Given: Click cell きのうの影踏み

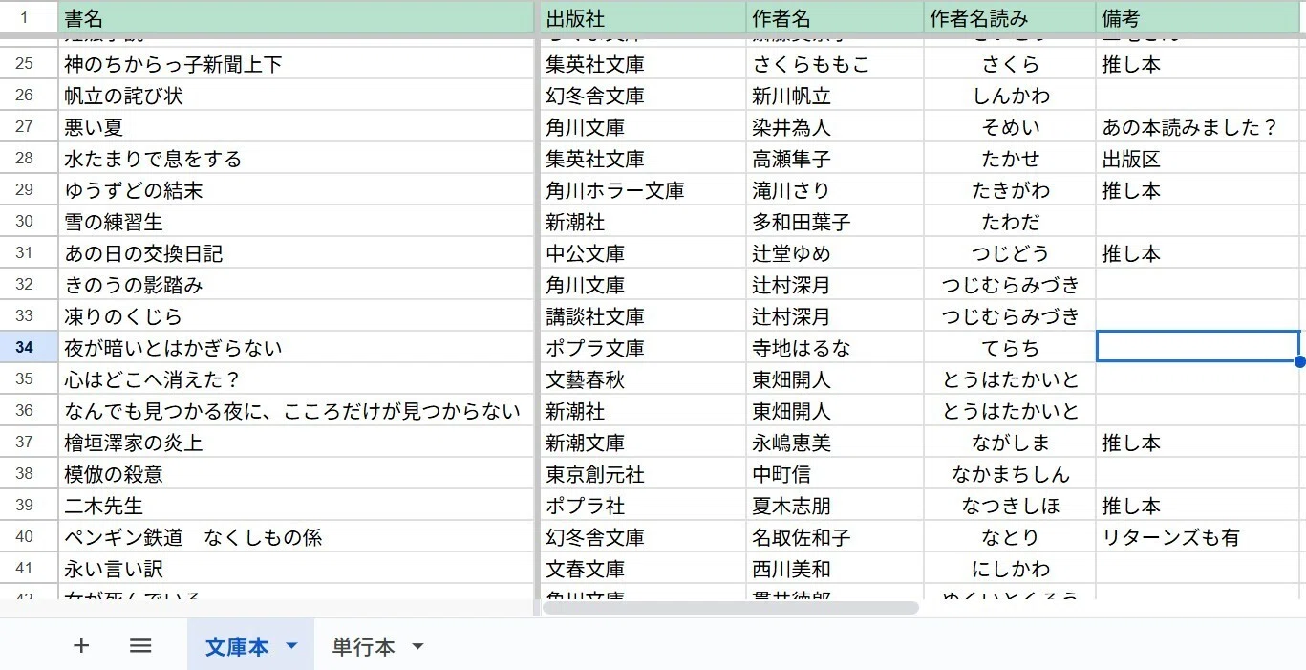Looking at the screenshot, I should (x=296, y=285).
